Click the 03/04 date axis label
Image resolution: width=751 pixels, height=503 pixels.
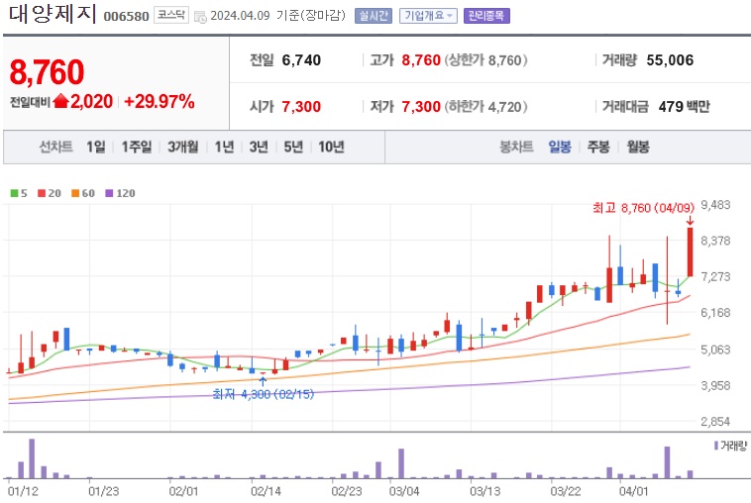click(404, 491)
